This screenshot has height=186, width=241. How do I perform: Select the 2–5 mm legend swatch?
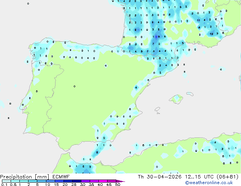point(33,181)
